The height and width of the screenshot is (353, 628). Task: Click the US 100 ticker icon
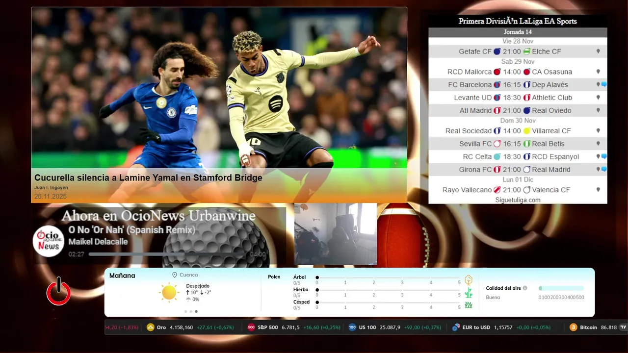coord(352,328)
